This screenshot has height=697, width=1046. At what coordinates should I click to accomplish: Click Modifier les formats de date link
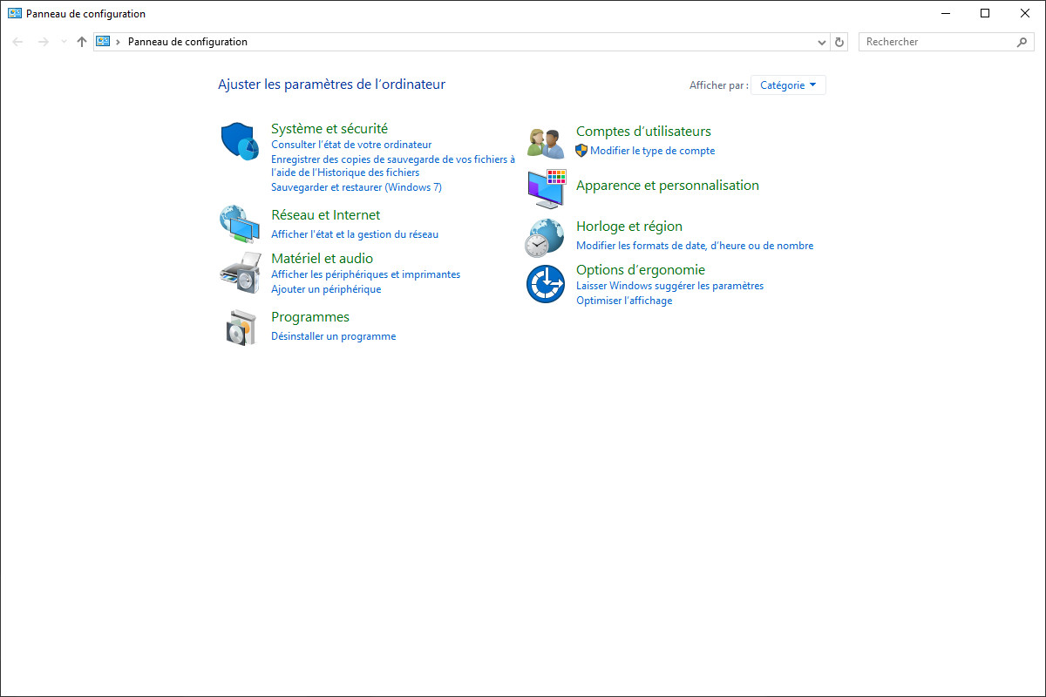pyautogui.click(x=695, y=246)
